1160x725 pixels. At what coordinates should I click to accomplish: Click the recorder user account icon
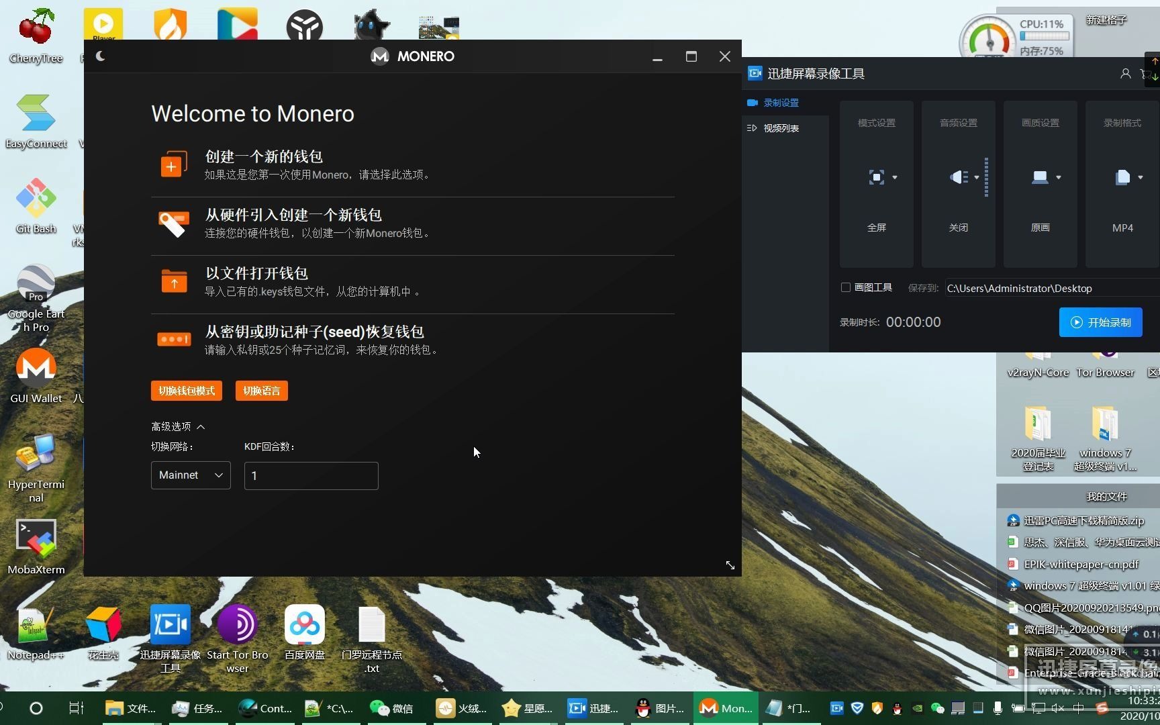pyautogui.click(x=1126, y=74)
